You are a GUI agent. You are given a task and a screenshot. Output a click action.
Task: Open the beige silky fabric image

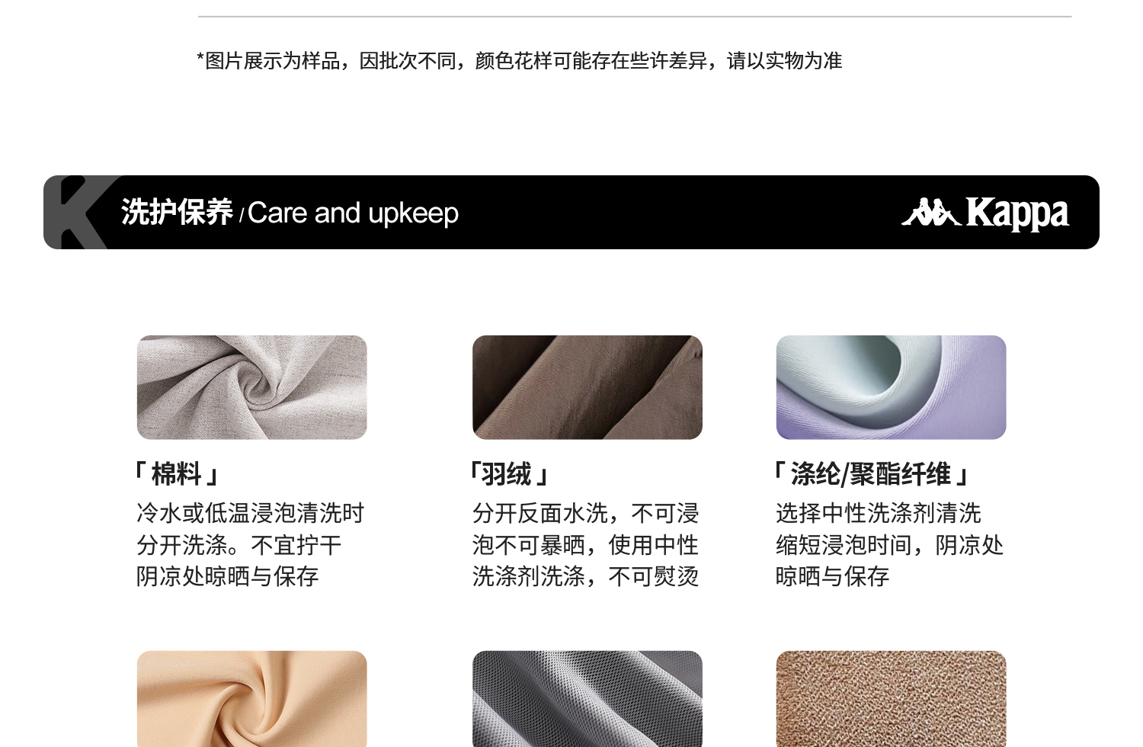tap(252, 699)
